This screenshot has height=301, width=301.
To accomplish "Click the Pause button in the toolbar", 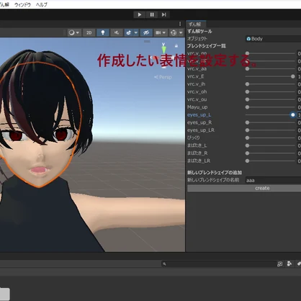I will (152, 14).
